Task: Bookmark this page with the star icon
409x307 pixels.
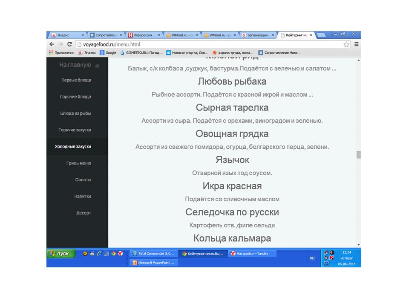Action: (346, 44)
